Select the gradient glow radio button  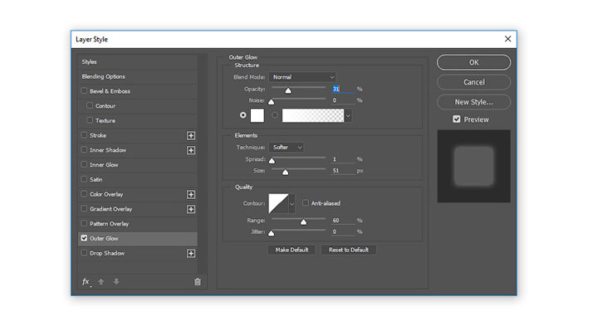point(275,115)
